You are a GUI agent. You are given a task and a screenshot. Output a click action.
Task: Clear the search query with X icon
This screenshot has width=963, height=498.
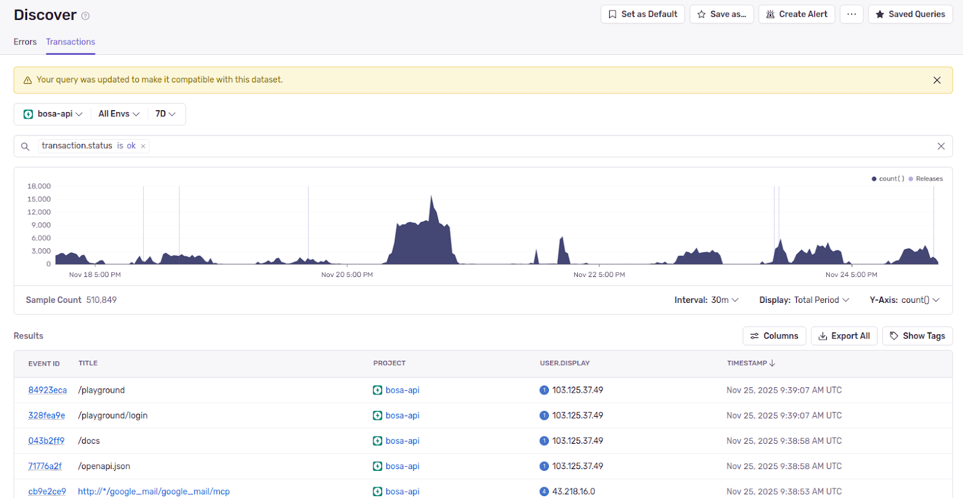[x=941, y=146]
